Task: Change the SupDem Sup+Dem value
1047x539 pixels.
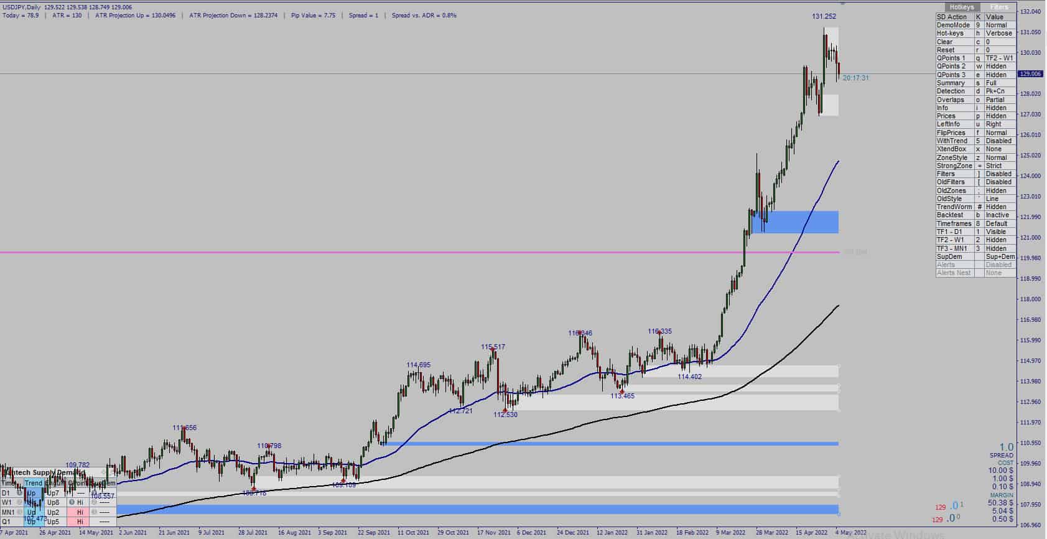Action: click(x=999, y=256)
